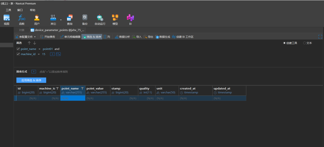The image size is (324, 147).
Task: Click the 模型 (Model) icon
Action: (x=115, y=19)
